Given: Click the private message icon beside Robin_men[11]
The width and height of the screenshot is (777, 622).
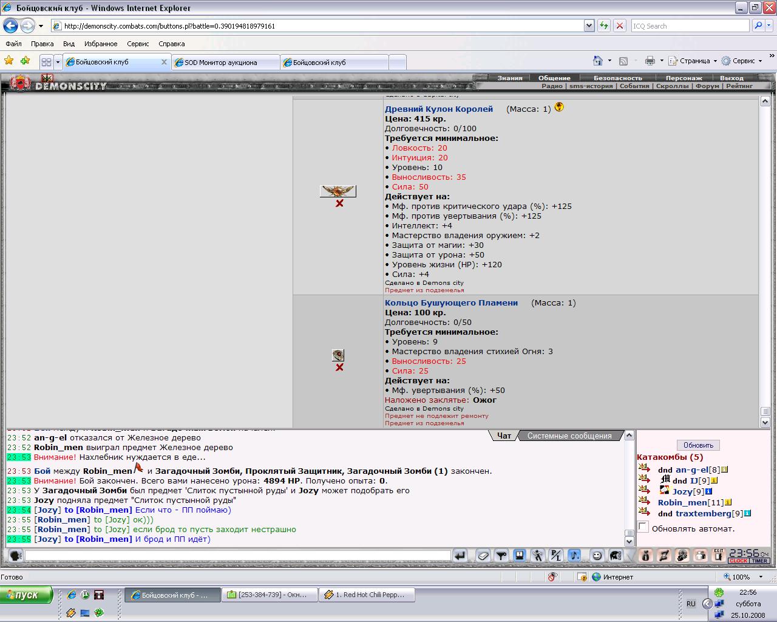Looking at the screenshot, I should point(645,501).
